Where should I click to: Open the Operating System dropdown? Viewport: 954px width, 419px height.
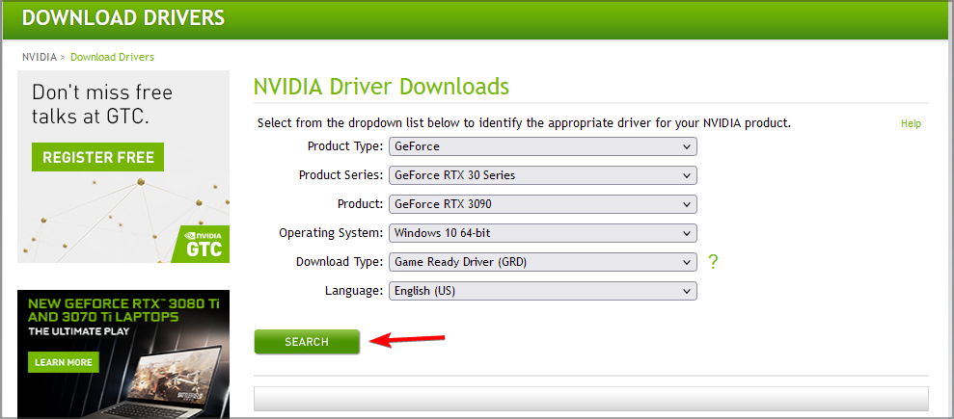[543, 232]
